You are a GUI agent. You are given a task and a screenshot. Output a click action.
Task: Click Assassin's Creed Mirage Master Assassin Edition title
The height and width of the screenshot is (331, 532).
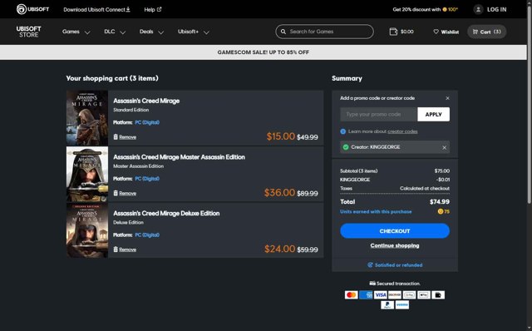(x=180, y=157)
